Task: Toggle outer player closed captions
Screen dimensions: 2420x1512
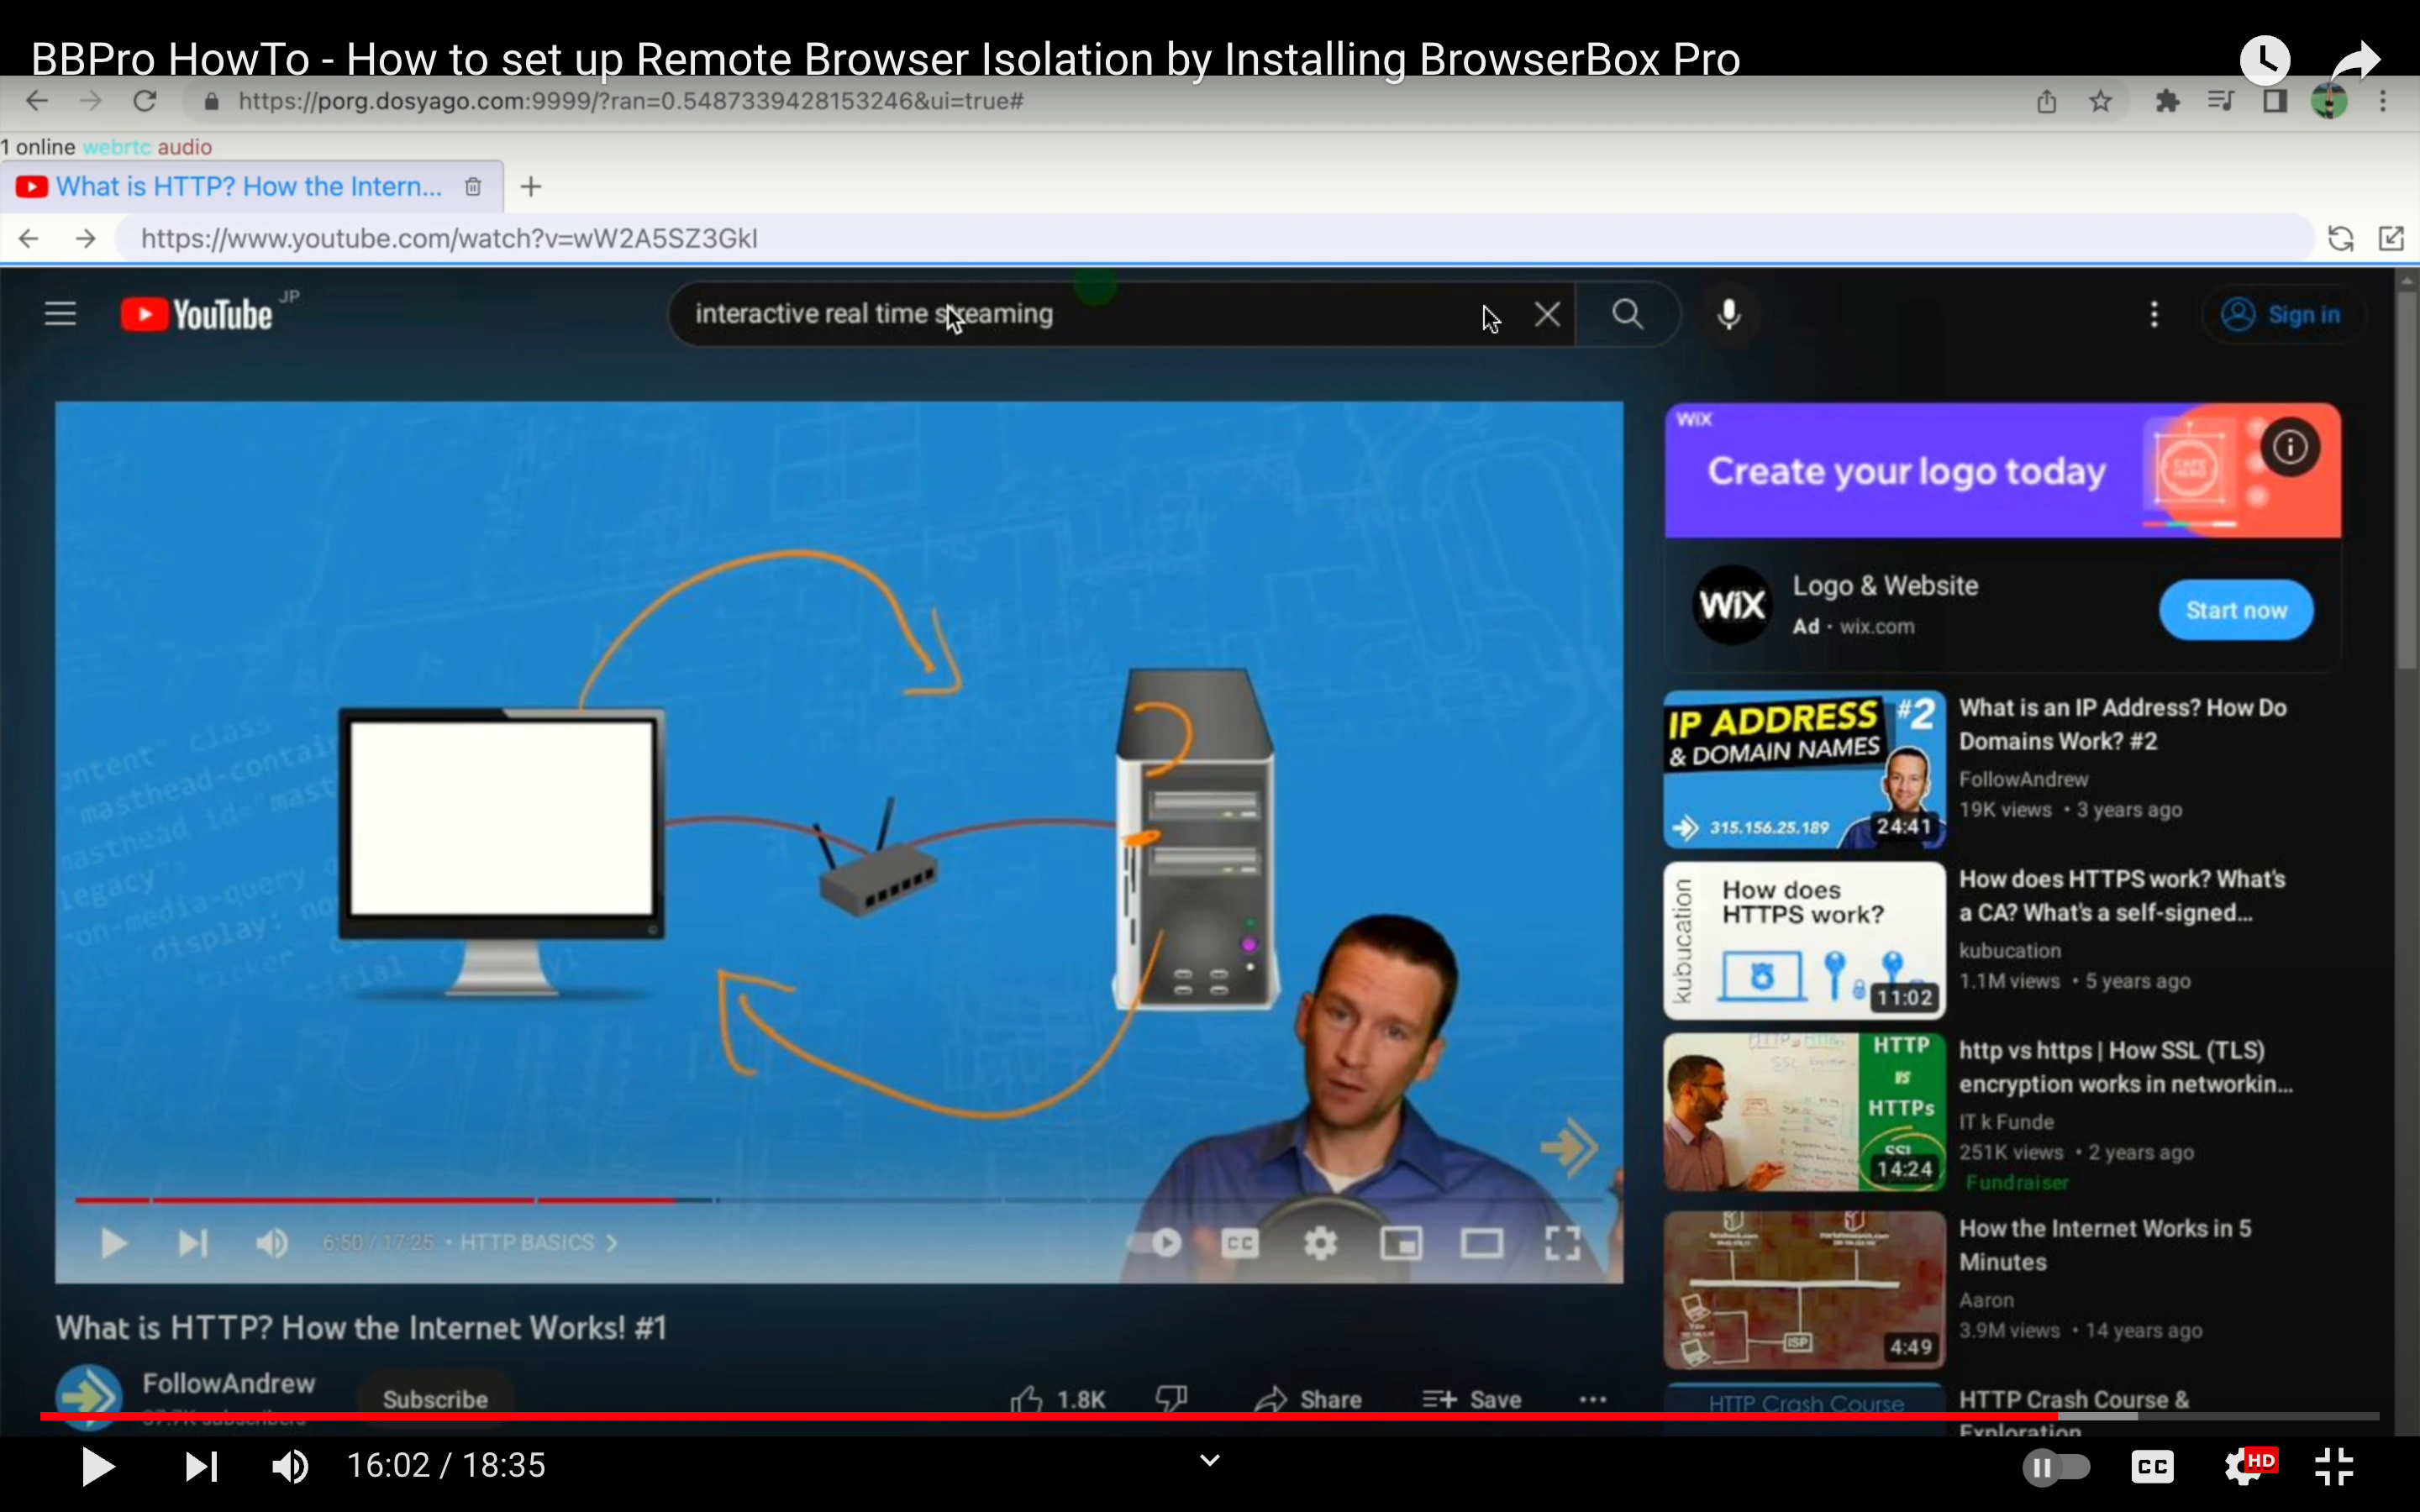Action: [x=2152, y=1467]
